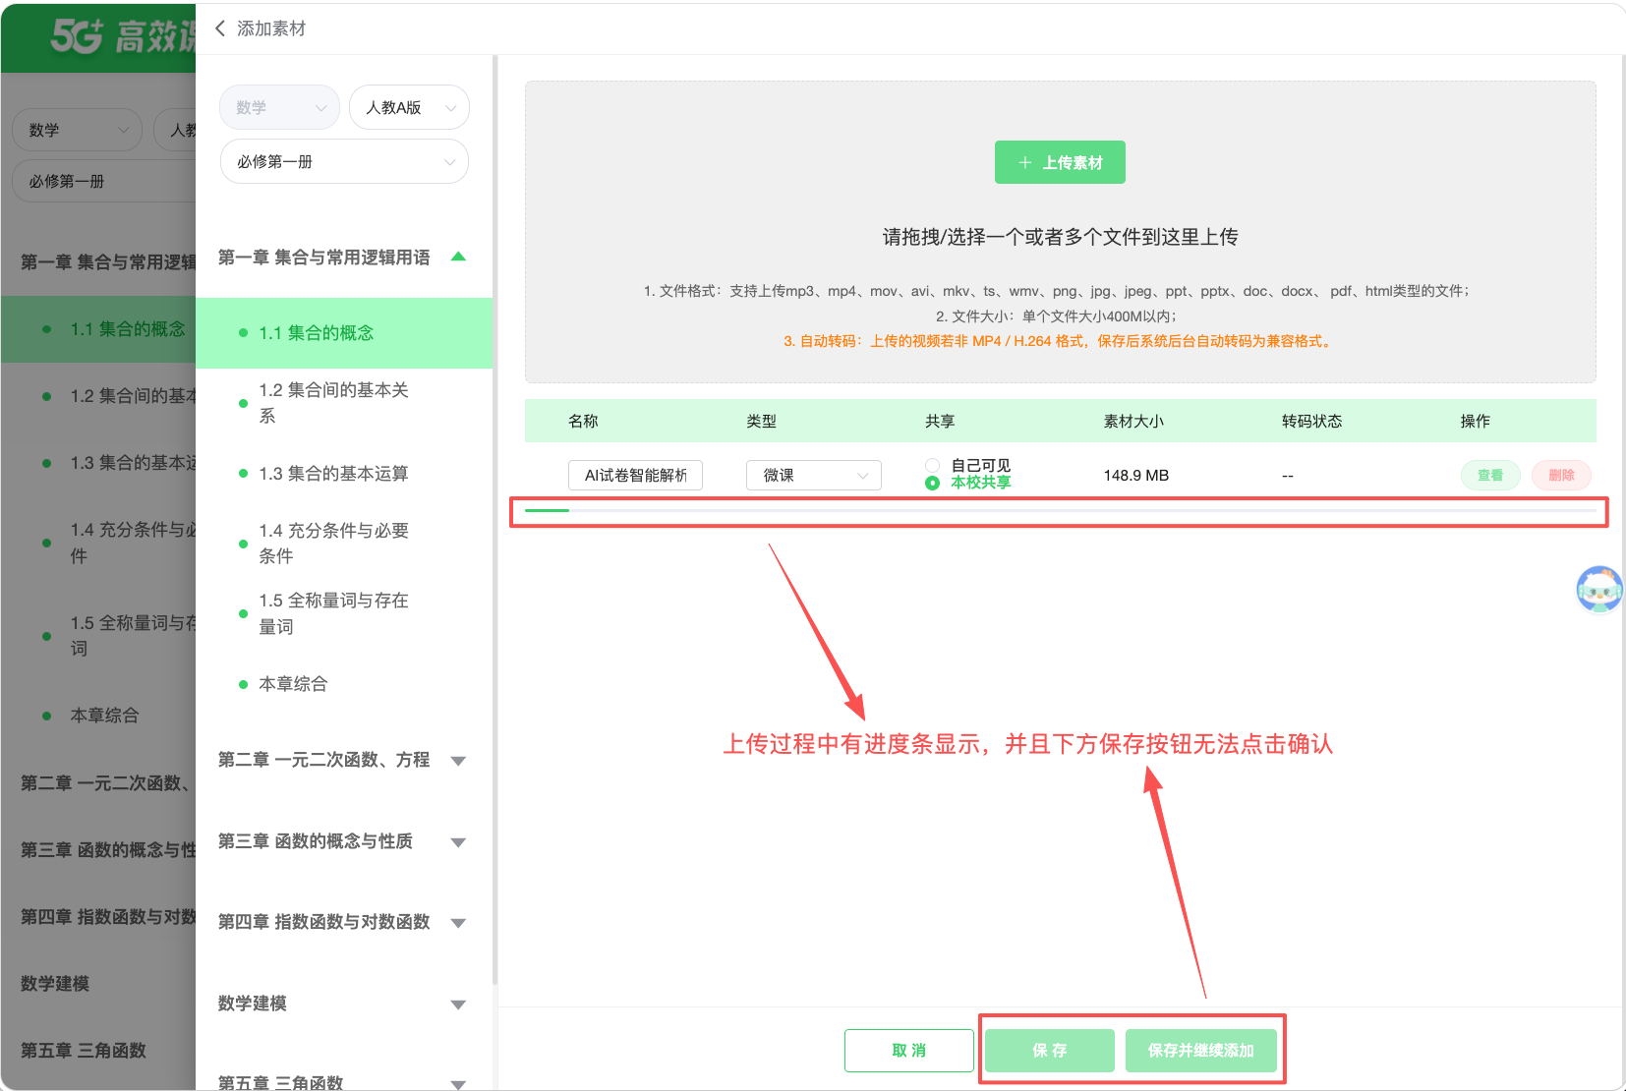The height and width of the screenshot is (1091, 1626).
Task: Select 1.3 集合的基本运算 in panel
Action: [344, 474]
